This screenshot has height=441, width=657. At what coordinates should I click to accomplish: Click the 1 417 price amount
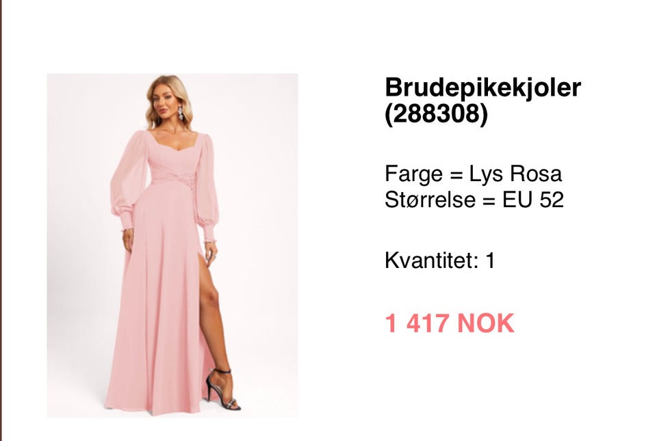417,323
